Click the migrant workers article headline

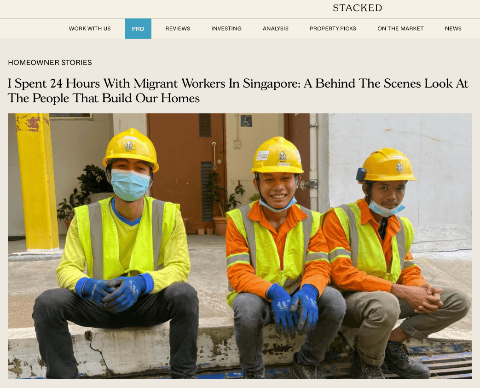[238, 91]
